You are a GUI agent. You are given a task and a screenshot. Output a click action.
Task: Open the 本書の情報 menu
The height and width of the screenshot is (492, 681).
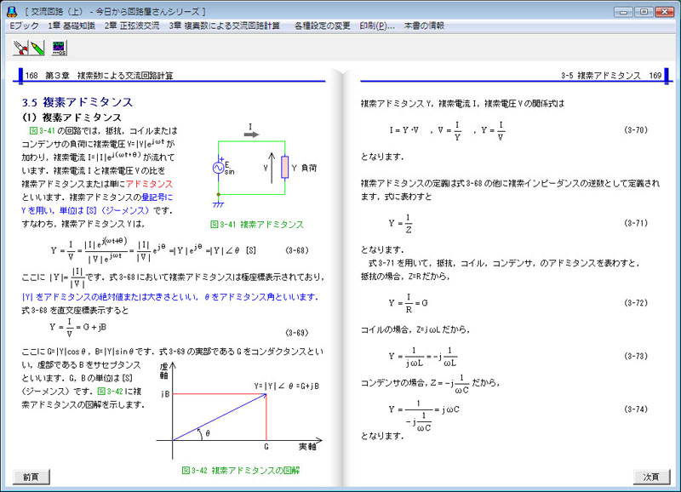point(424,26)
